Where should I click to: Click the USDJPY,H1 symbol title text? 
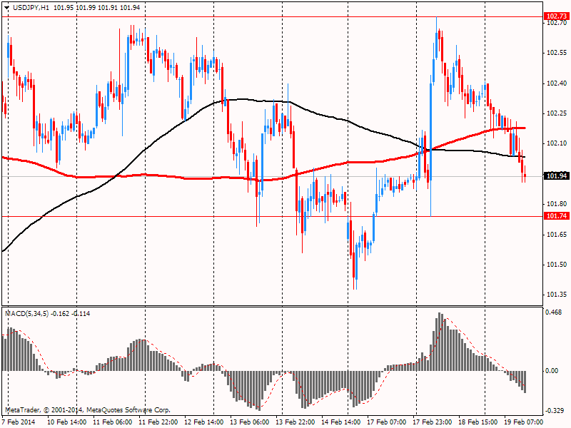coord(31,8)
